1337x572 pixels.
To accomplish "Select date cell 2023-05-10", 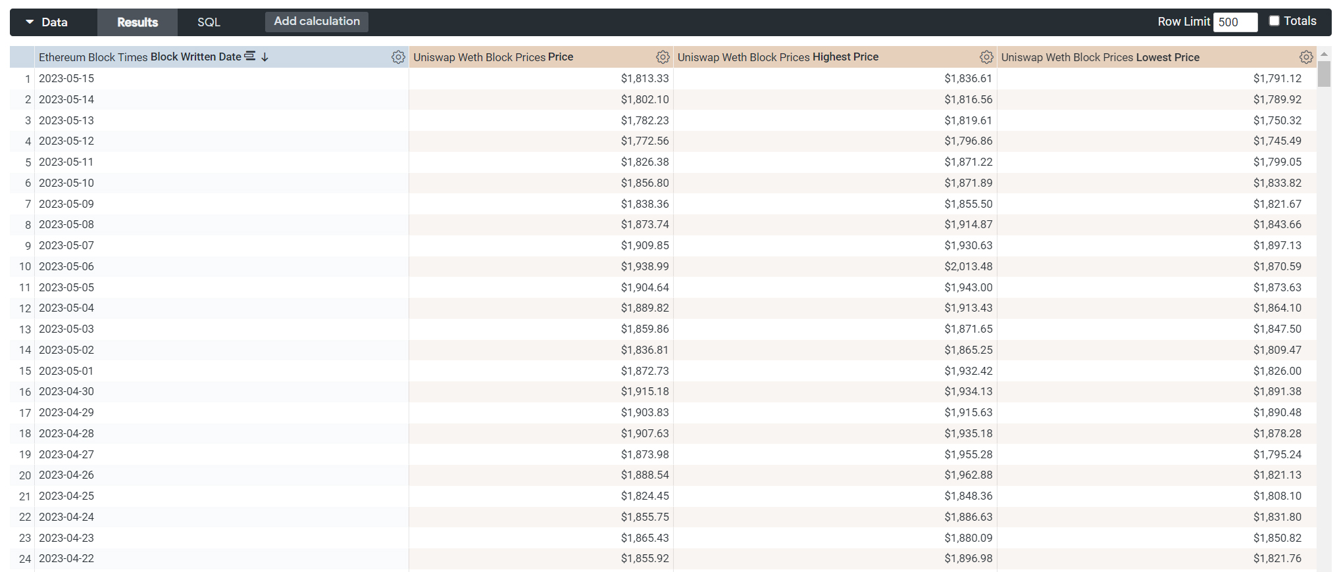I will 66,183.
